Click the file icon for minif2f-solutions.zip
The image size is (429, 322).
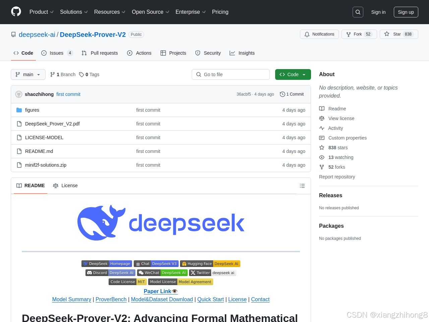coord(19,165)
